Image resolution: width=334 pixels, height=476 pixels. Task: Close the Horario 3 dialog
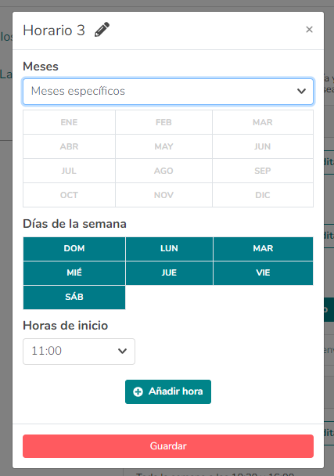309,30
